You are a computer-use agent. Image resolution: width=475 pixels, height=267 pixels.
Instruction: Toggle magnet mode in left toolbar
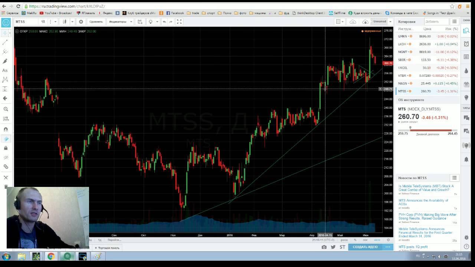coord(6,129)
